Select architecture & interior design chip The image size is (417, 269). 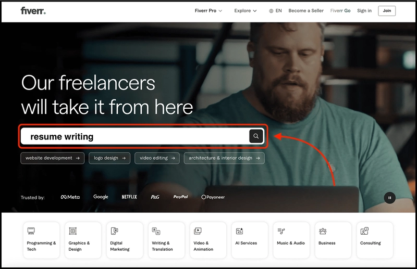[x=224, y=158]
